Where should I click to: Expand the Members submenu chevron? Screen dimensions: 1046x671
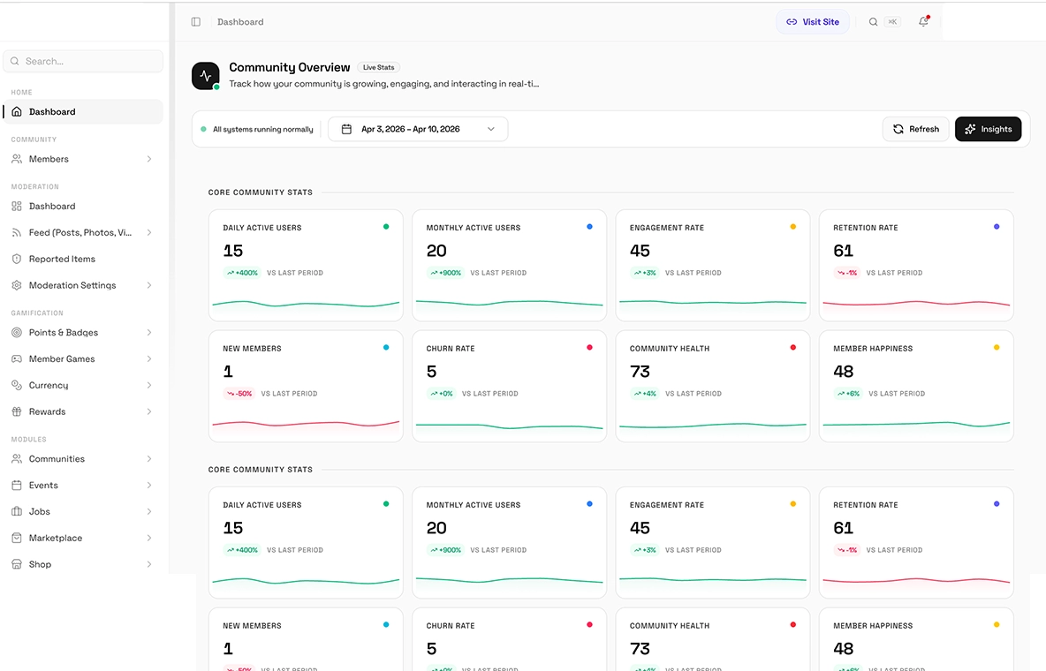click(x=149, y=160)
